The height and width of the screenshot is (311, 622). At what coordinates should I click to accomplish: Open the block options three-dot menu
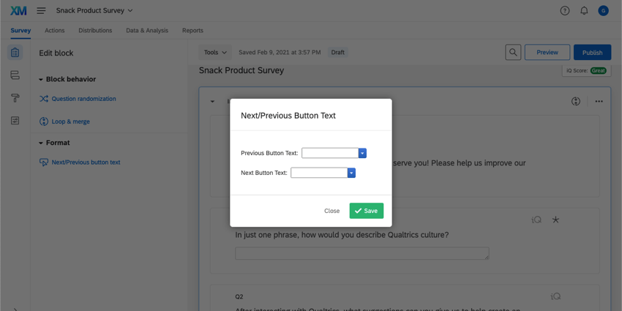click(599, 102)
